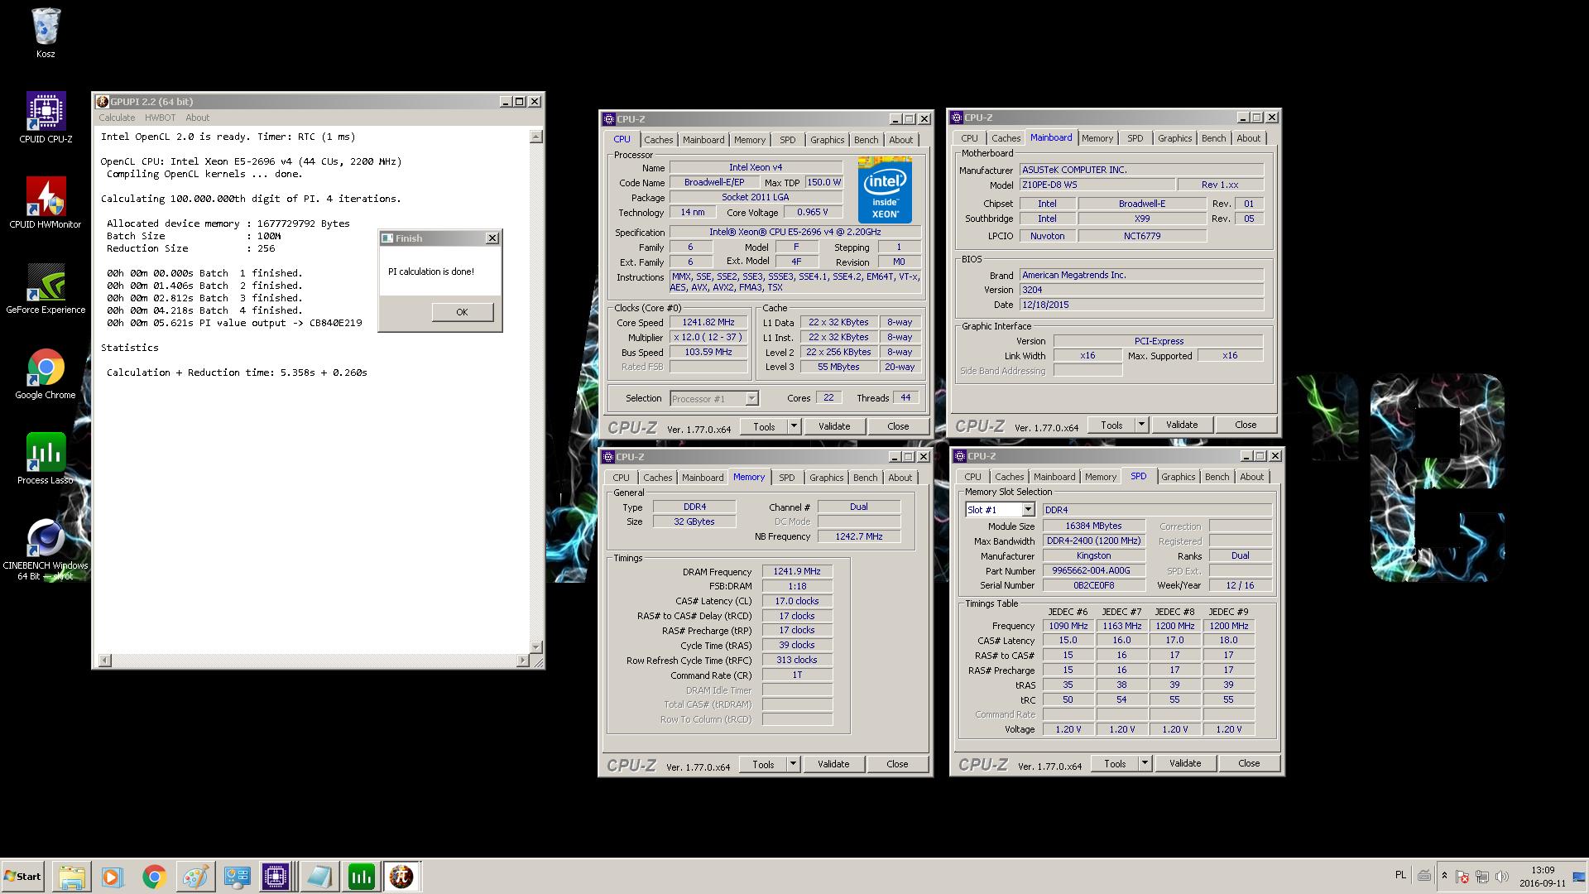Screen dimensions: 1589x894
Task: Open Memory tab in the Mainboard window
Action: 1097,138
